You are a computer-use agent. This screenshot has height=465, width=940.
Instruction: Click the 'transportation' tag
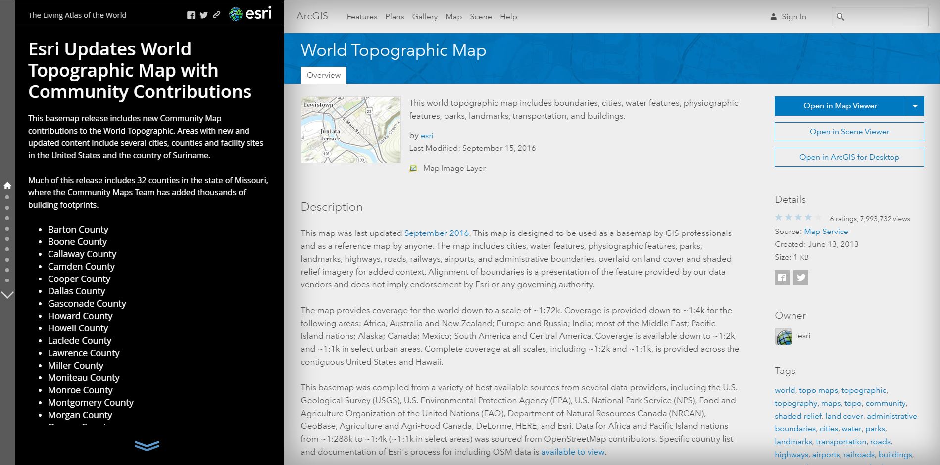pos(841,442)
